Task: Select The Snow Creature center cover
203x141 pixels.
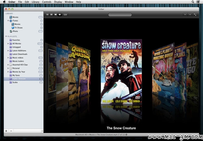Action: point(121,72)
